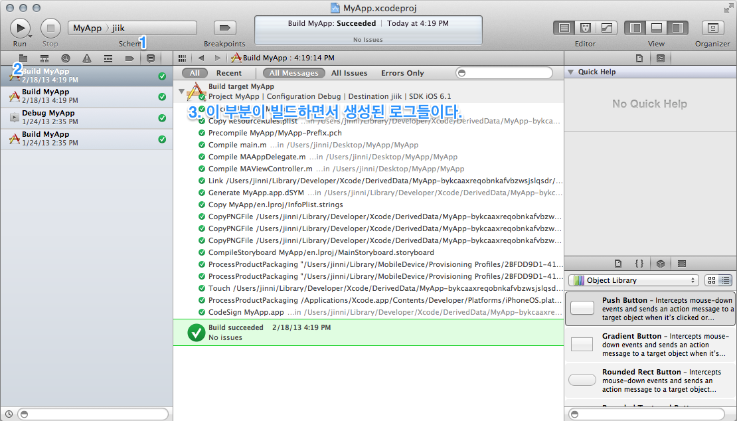Click the Stop button

click(50, 28)
